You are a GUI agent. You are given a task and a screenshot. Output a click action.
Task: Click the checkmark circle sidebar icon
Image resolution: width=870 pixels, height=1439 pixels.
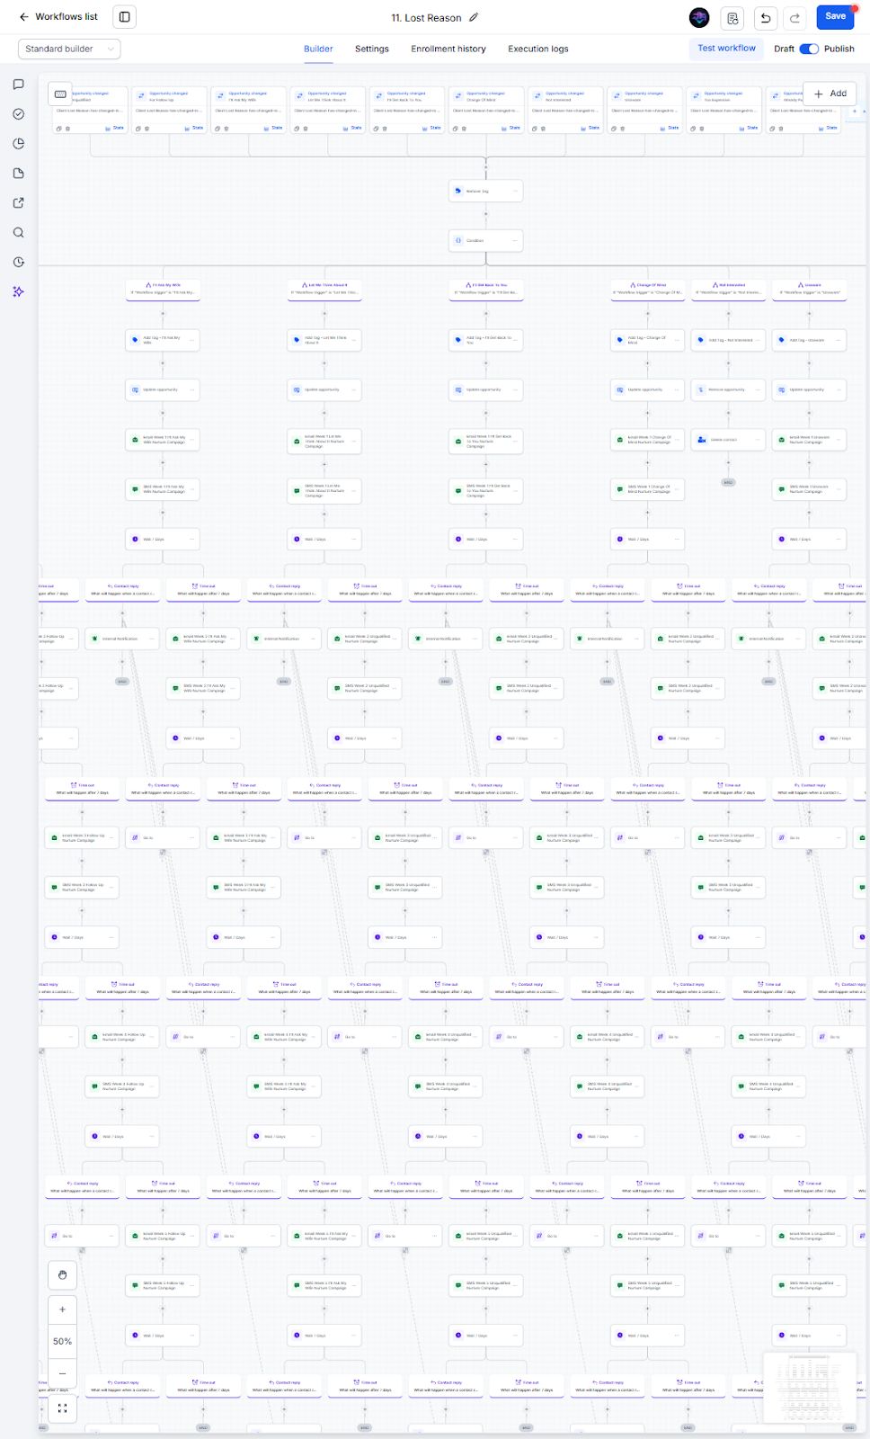point(18,114)
